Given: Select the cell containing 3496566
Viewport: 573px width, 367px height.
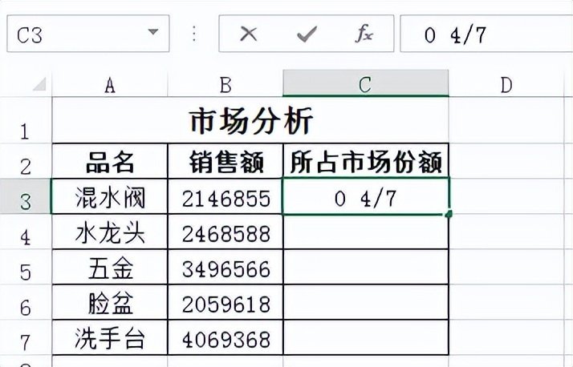Looking at the screenshot, I should coord(226,267).
